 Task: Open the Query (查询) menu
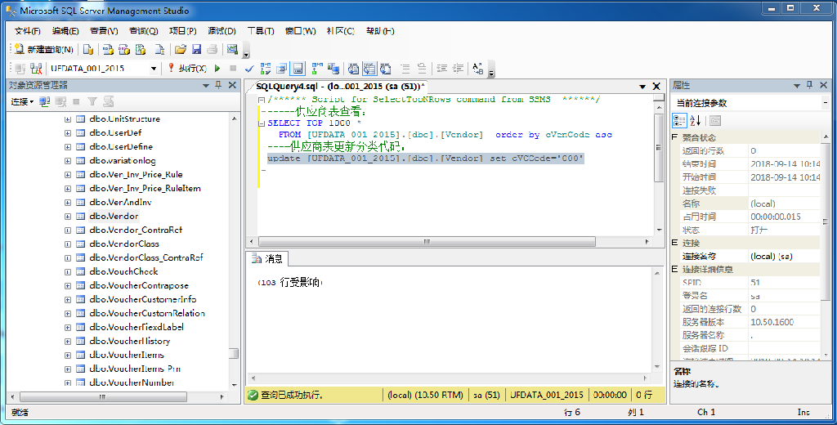(144, 31)
